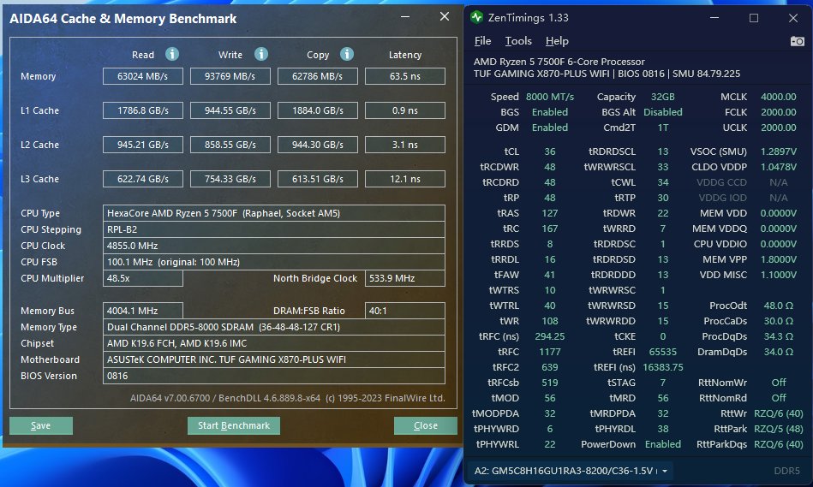The image size is (813, 487).
Task: Click the tREFI value 65535
Action: tap(662, 352)
